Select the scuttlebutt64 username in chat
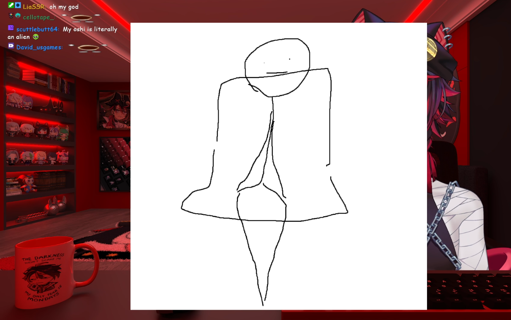 tap(37, 29)
